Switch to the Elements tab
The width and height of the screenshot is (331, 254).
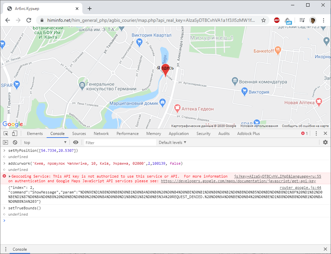click(x=35, y=133)
